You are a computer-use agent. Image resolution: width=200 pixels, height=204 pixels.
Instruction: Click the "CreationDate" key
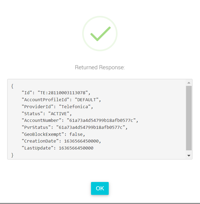pyautogui.click(x=40, y=141)
